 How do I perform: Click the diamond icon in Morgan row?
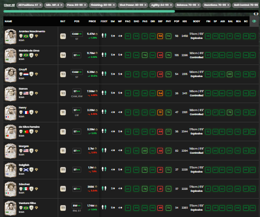(36, 151)
